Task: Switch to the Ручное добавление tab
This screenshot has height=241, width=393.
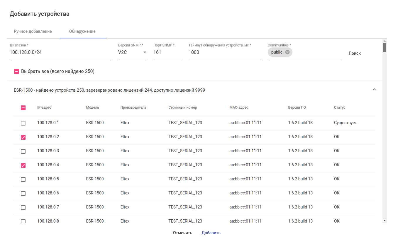Action: pyautogui.click(x=33, y=31)
